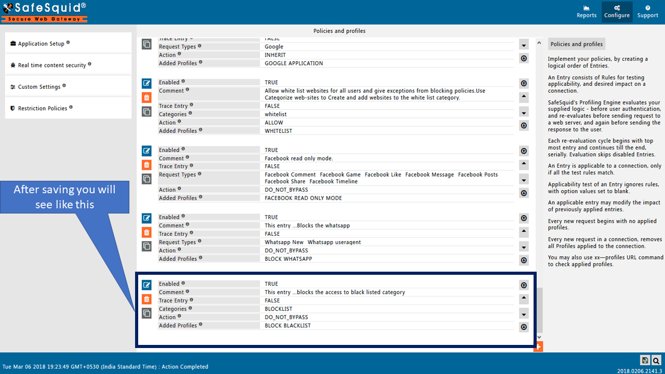Move BLOCK BLACKLIST entry up one
Image resolution: width=665 pixels, height=374 pixels.
(524, 299)
